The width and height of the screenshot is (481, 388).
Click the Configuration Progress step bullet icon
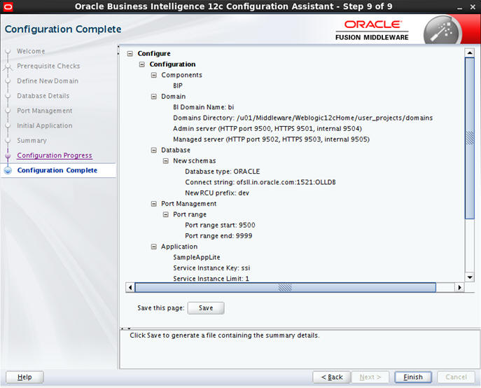[8, 155]
